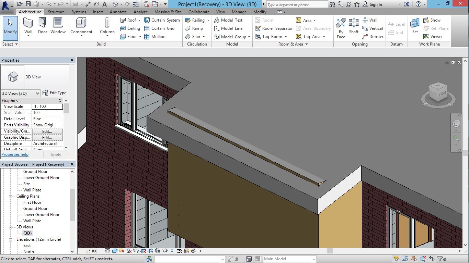
Task: Select the Wall tool
Action: [x=28, y=26]
